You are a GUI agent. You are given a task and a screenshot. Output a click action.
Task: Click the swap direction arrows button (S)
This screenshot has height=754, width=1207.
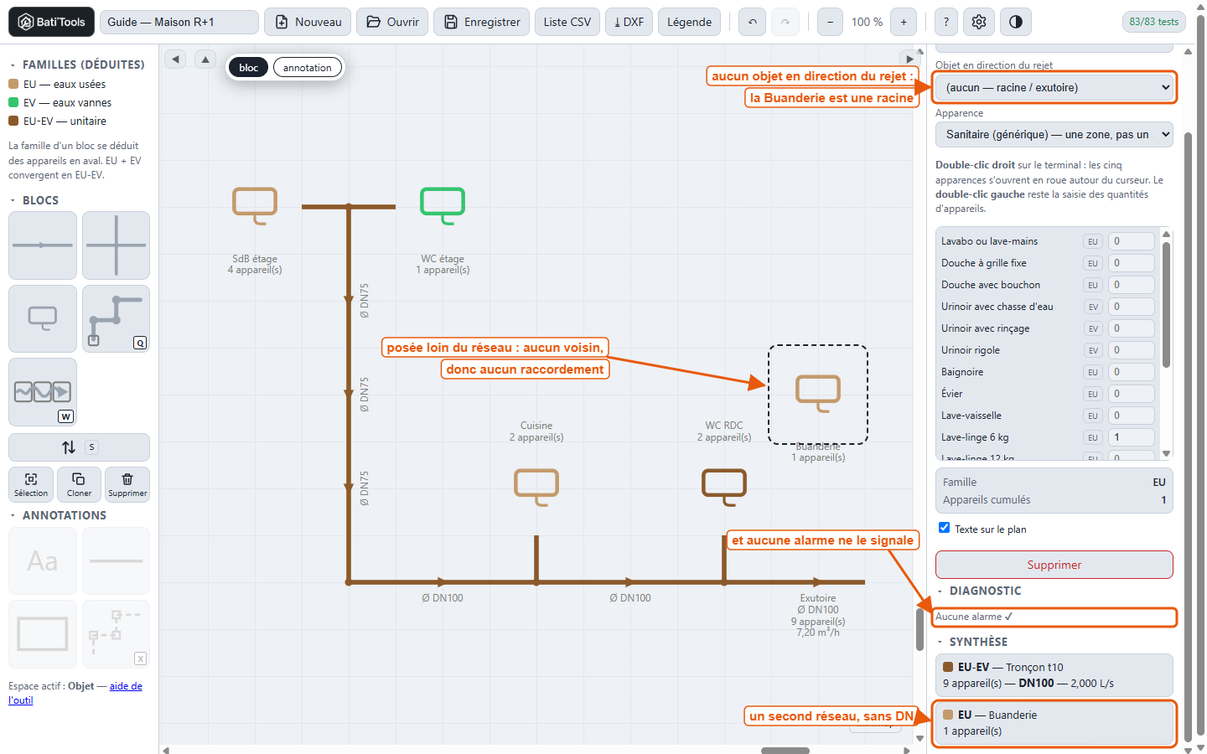(x=79, y=447)
